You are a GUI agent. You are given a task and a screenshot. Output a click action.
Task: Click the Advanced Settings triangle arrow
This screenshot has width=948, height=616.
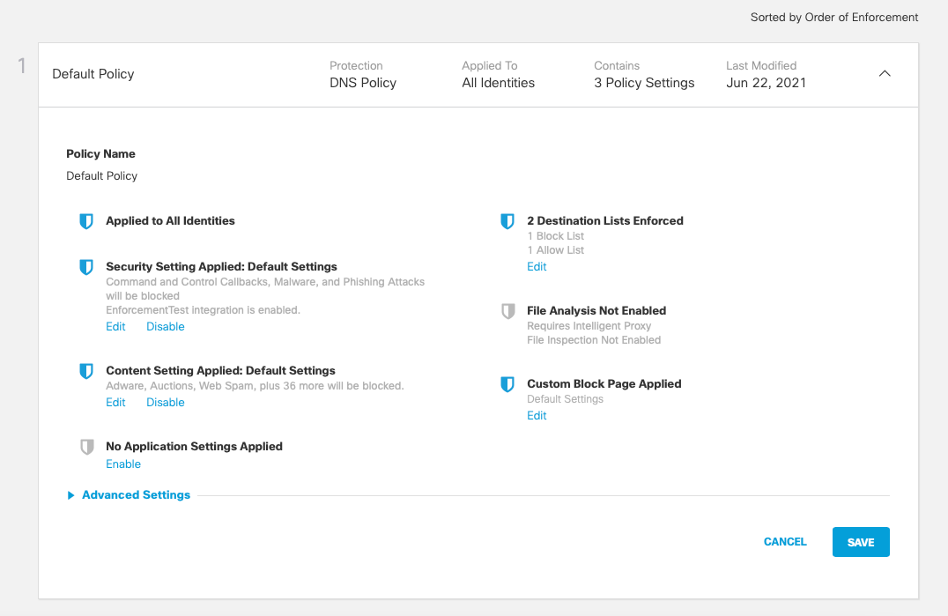[70, 495]
